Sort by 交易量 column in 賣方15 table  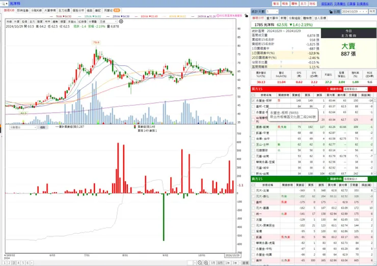(x=354, y=185)
